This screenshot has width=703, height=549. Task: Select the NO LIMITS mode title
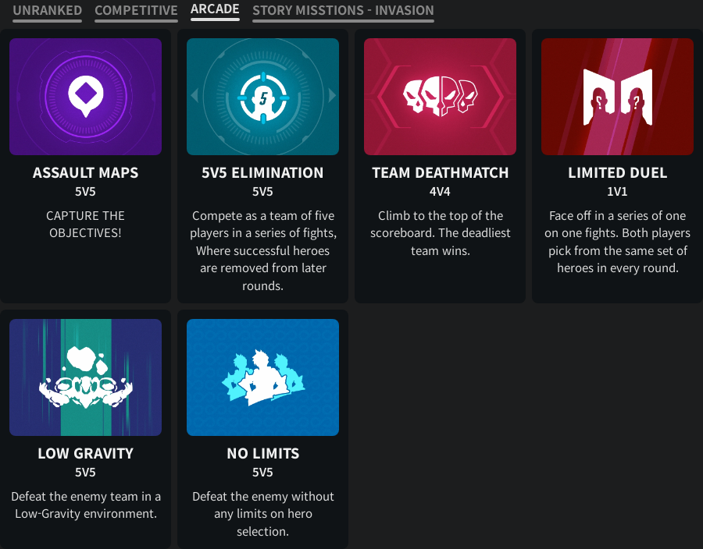pyautogui.click(x=262, y=453)
